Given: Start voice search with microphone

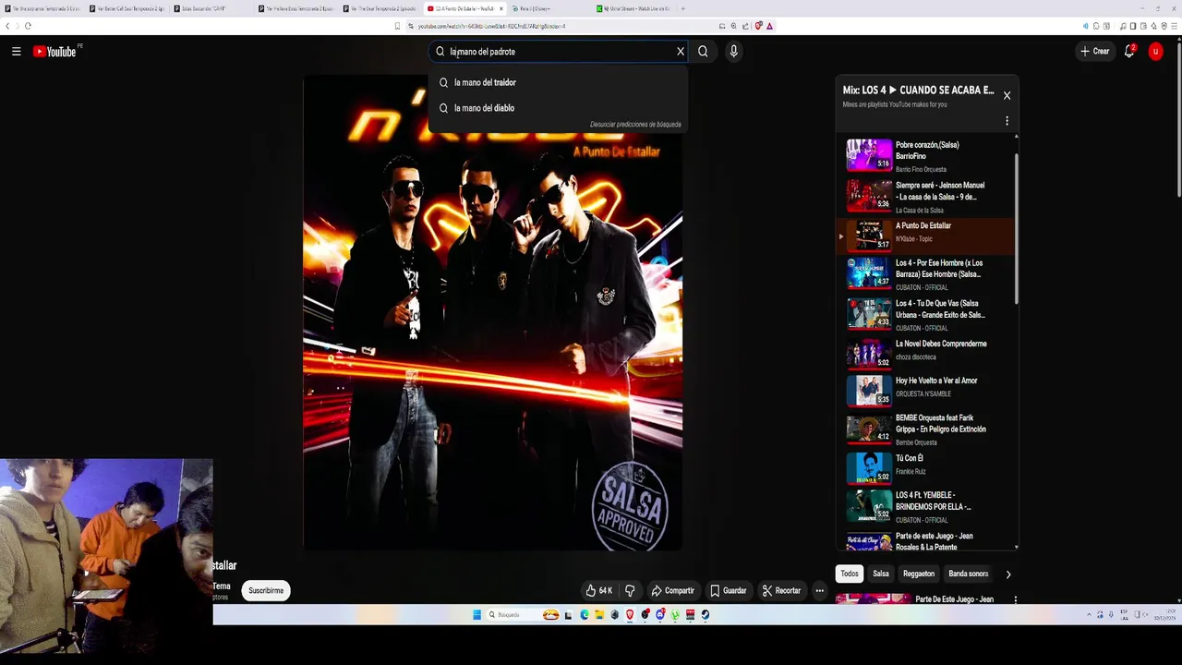Looking at the screenshot, I should click(x=733, y=52).
